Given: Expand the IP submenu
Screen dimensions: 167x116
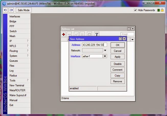Looking at the screenshot, I should pyautogui.click(x=19, y=41).
